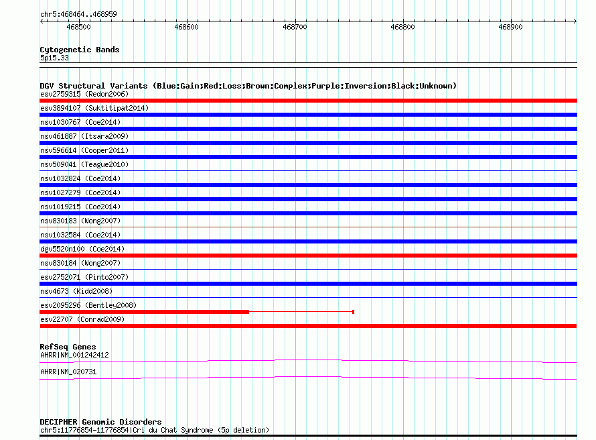Image resolution: width=596 pixels, height=440 pixels.
Task: Open variant nsv830184 (Wong2007) label
Action: tap(80, 263)
